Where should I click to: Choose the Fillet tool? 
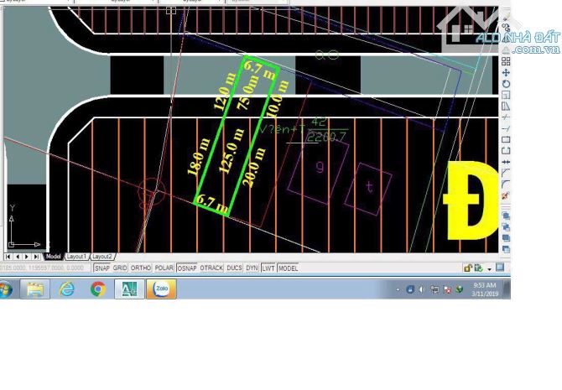[x=506, y=185]
